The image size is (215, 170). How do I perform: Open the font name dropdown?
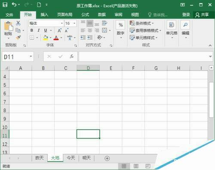(62, 23)
